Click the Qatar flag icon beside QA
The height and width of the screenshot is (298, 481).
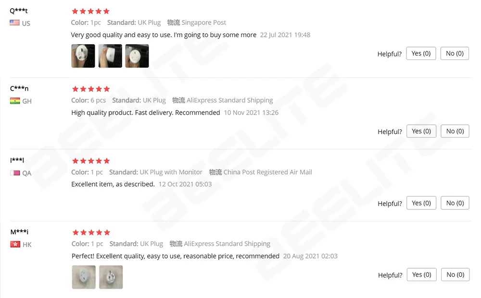[15, 173]
